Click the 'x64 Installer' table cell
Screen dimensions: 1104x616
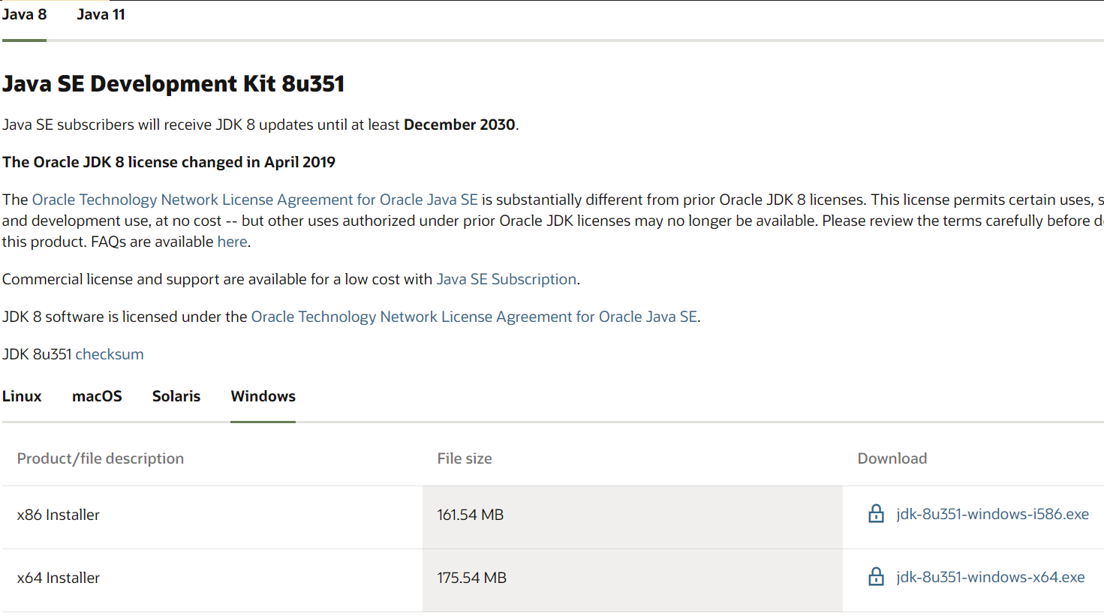pyautogui.click(x=212, y=580)
